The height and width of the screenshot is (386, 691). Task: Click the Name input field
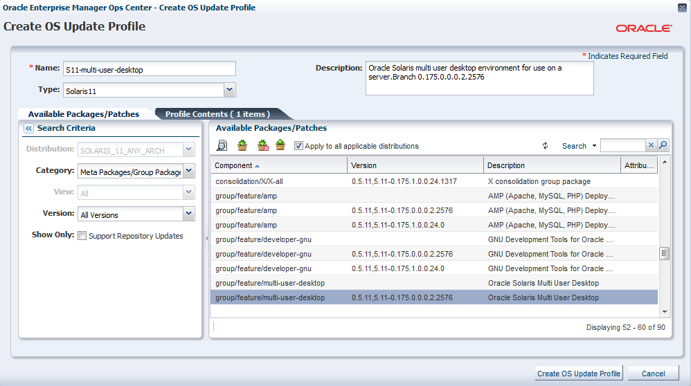pyautogui.click(x=150, y=68)
